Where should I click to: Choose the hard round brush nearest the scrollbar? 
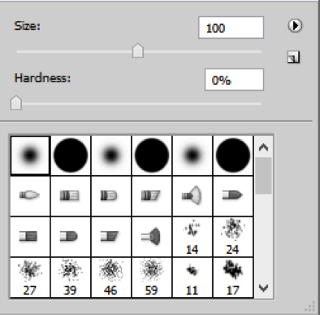tap(233, 155)
